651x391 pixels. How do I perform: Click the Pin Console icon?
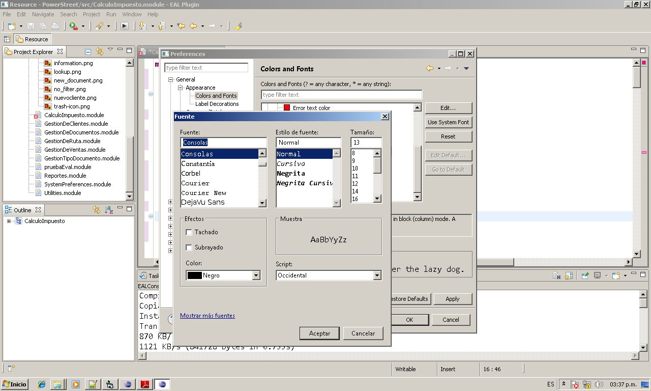pos(585,275)
